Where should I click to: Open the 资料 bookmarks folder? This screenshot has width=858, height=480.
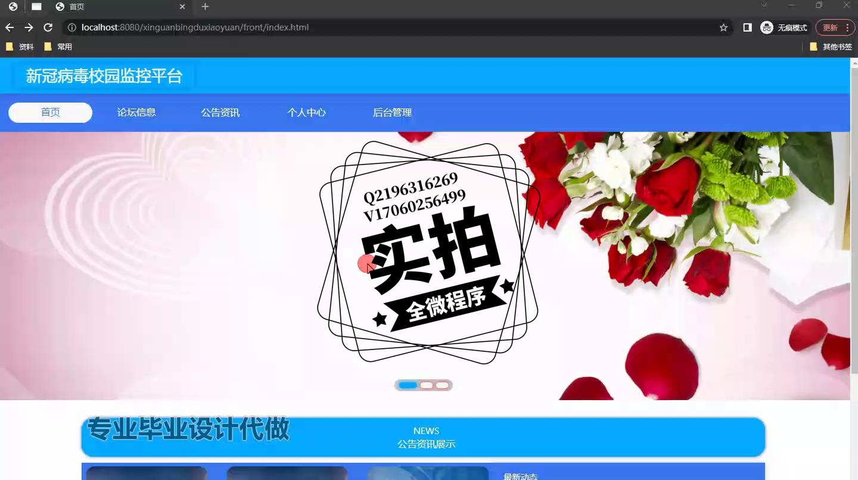[x=20, y=47]
